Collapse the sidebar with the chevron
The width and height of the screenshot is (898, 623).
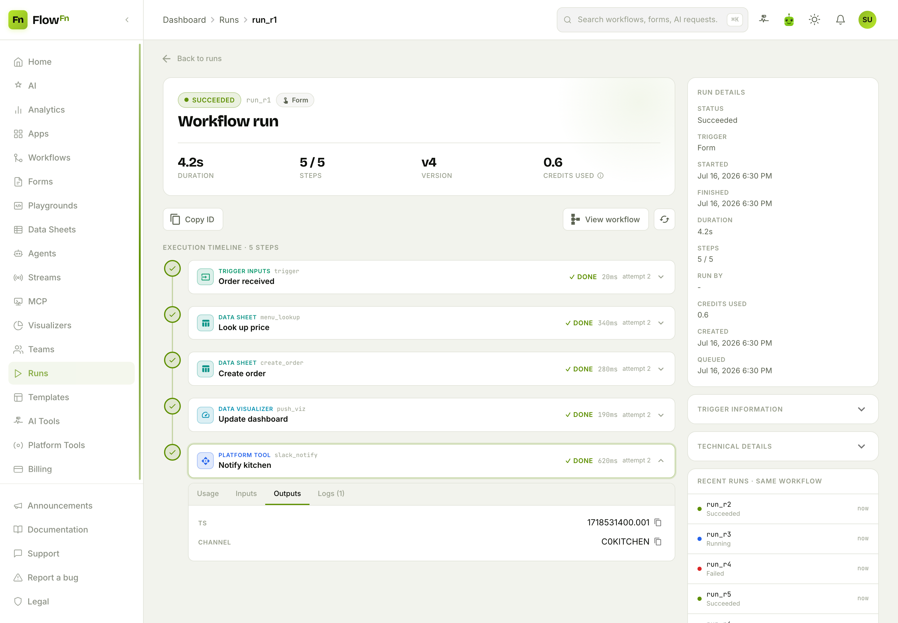coord(127,19)
